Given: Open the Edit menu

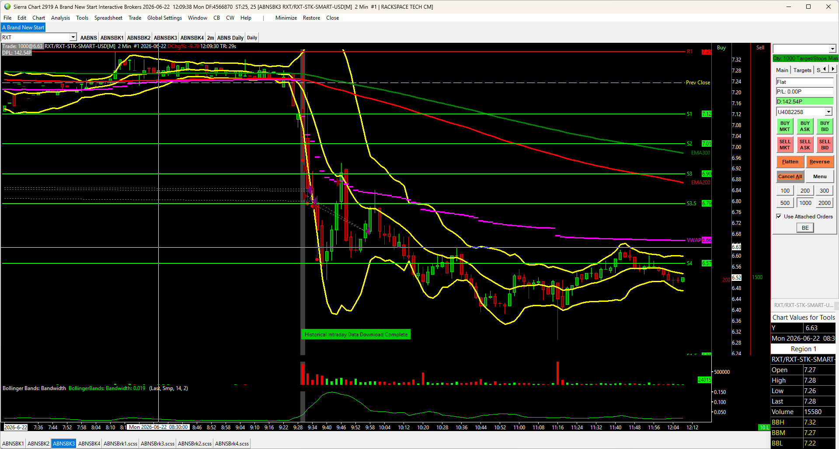Looking at the screenshot, I should pos(22,18).
